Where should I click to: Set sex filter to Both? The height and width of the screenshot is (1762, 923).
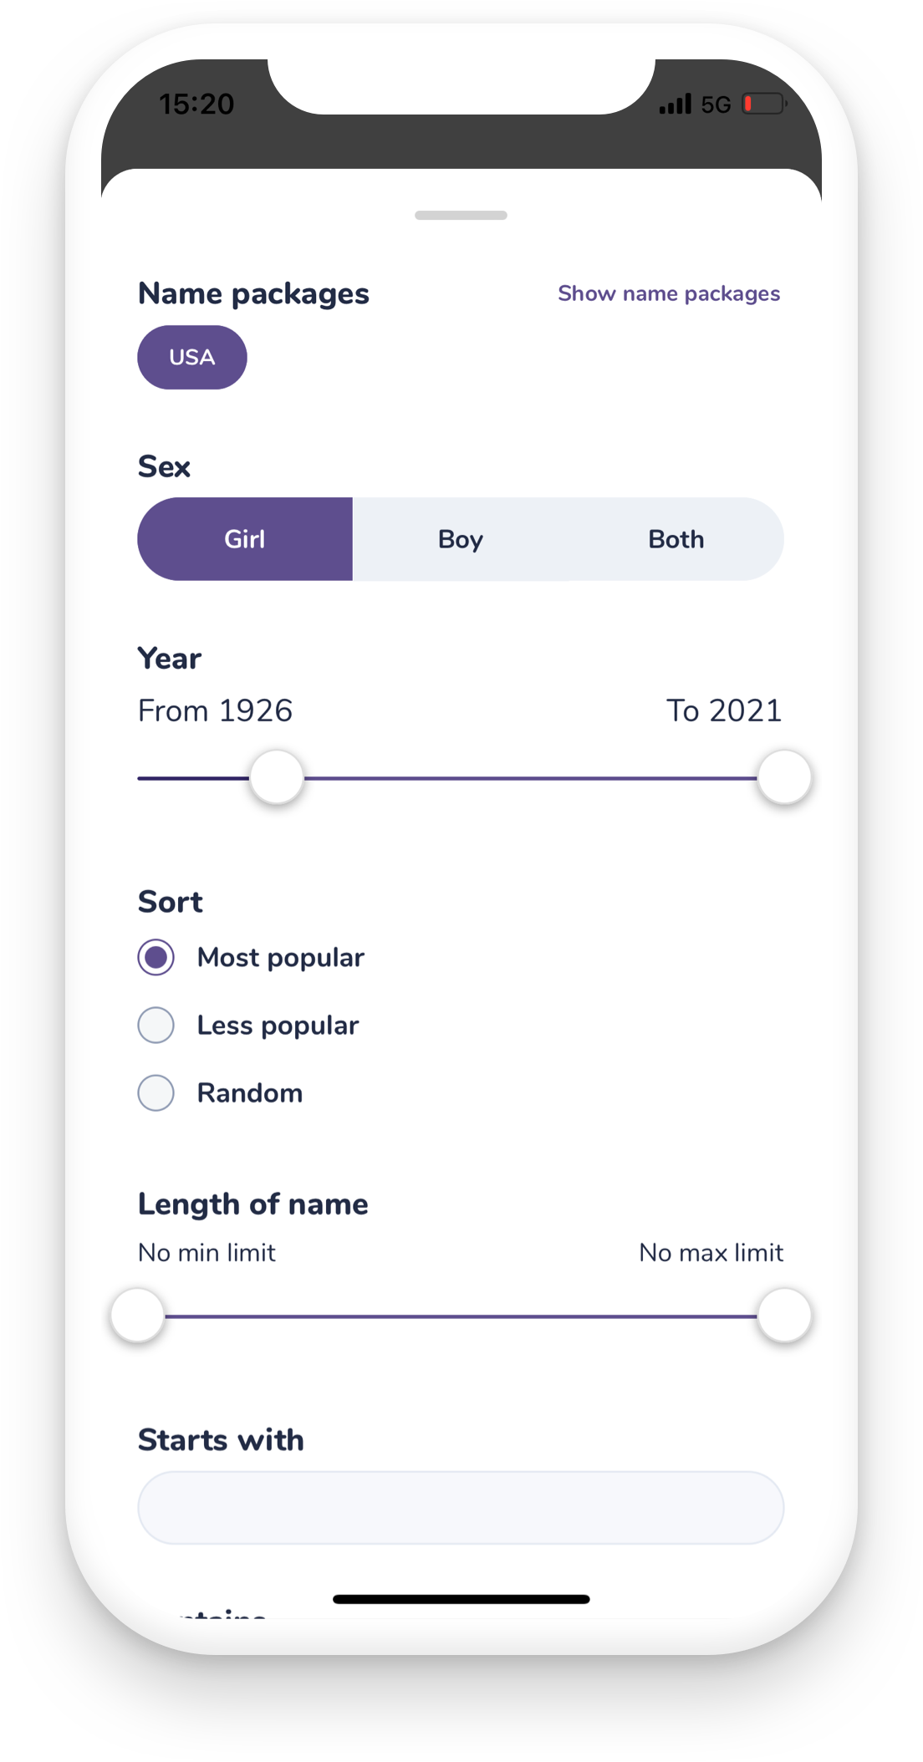coord(676,539)
